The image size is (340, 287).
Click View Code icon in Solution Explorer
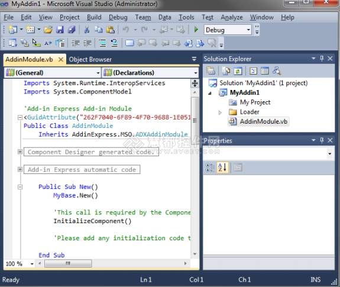tap(253, 71)
